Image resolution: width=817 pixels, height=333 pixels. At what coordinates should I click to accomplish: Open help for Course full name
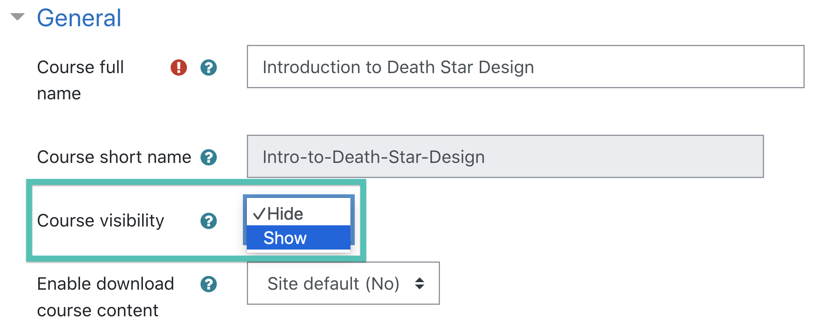[x=209, y=68]
